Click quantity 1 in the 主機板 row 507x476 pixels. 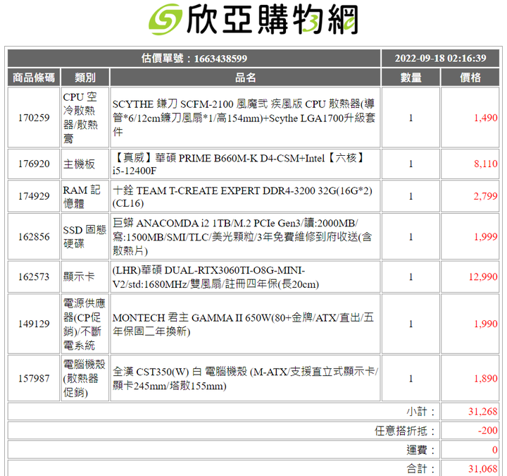(x=411, y=164)
